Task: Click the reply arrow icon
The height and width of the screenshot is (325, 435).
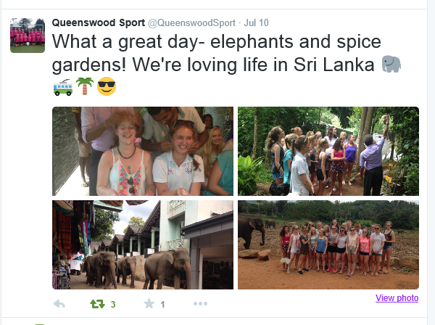Action: [59, 304]
